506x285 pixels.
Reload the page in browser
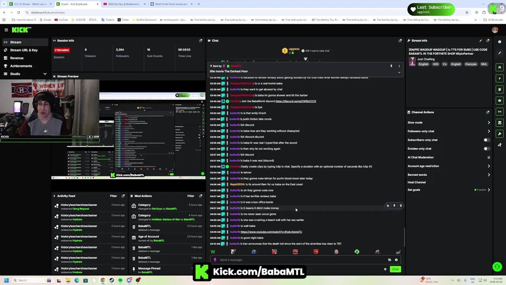click(18, 12)
